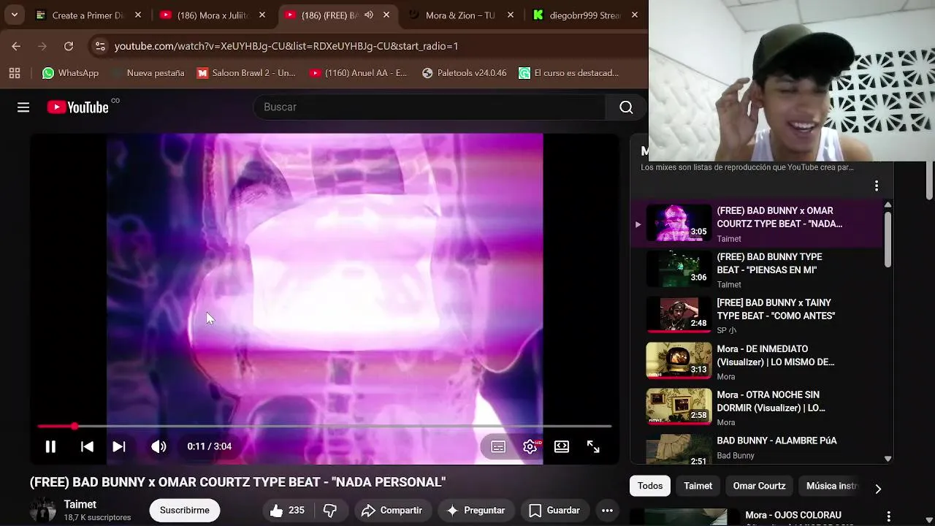Mute the video volume
Image resolution: width=935 pixels, height=526 pixels.
point(159,446)
